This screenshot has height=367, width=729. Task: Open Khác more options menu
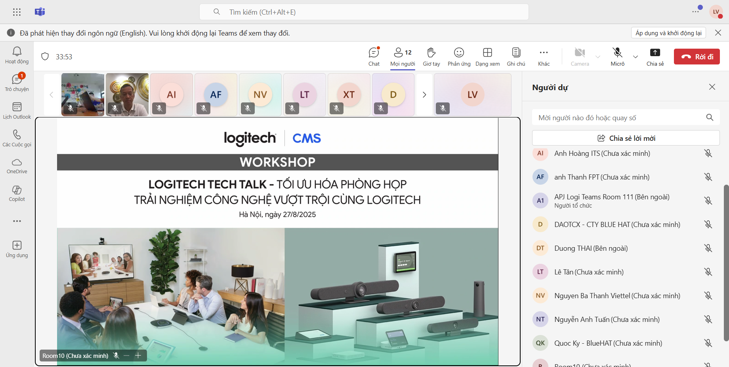pos(544,57)
